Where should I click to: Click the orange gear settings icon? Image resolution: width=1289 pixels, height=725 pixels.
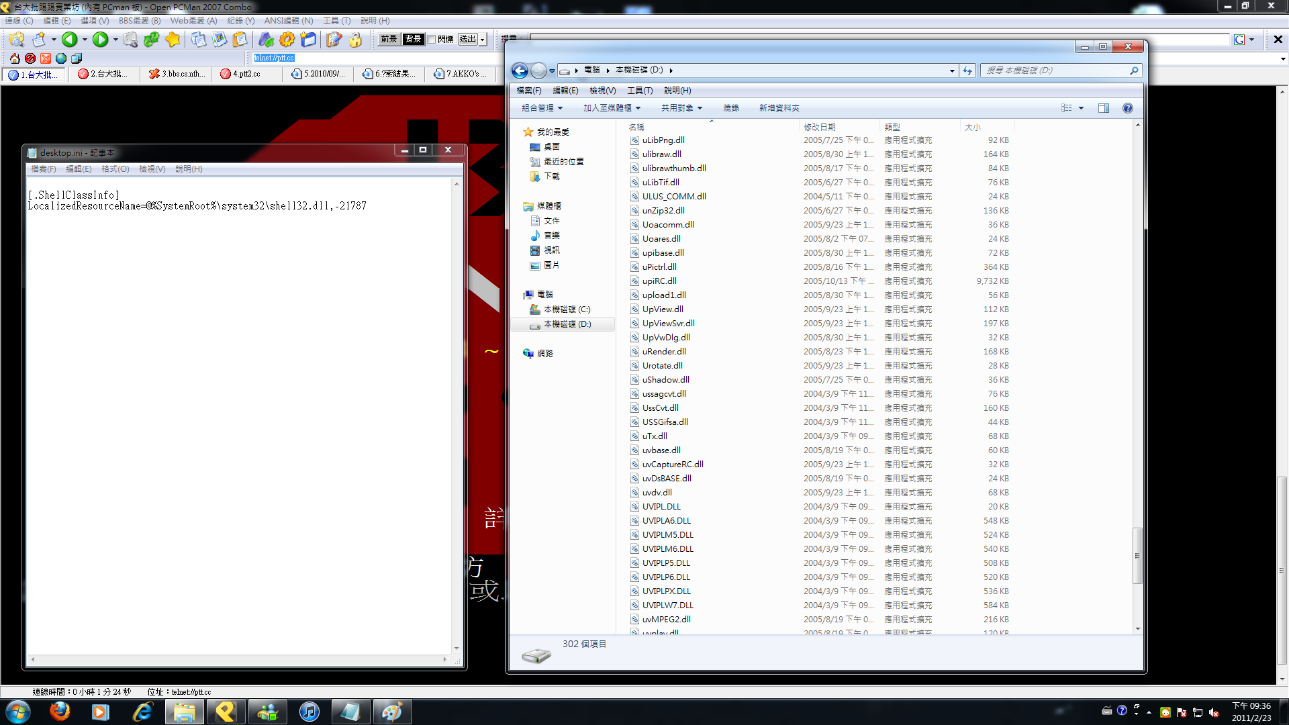coord(287,40)
